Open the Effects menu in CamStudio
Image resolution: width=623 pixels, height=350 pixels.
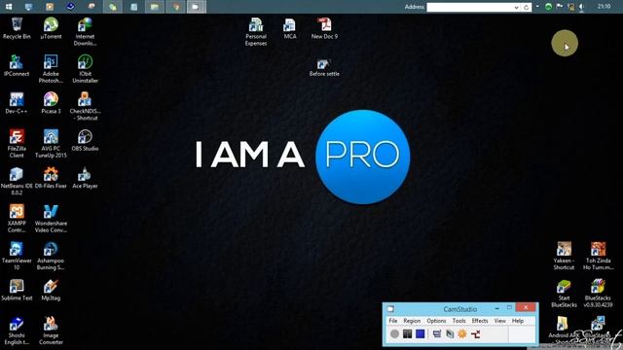[480, 321]
